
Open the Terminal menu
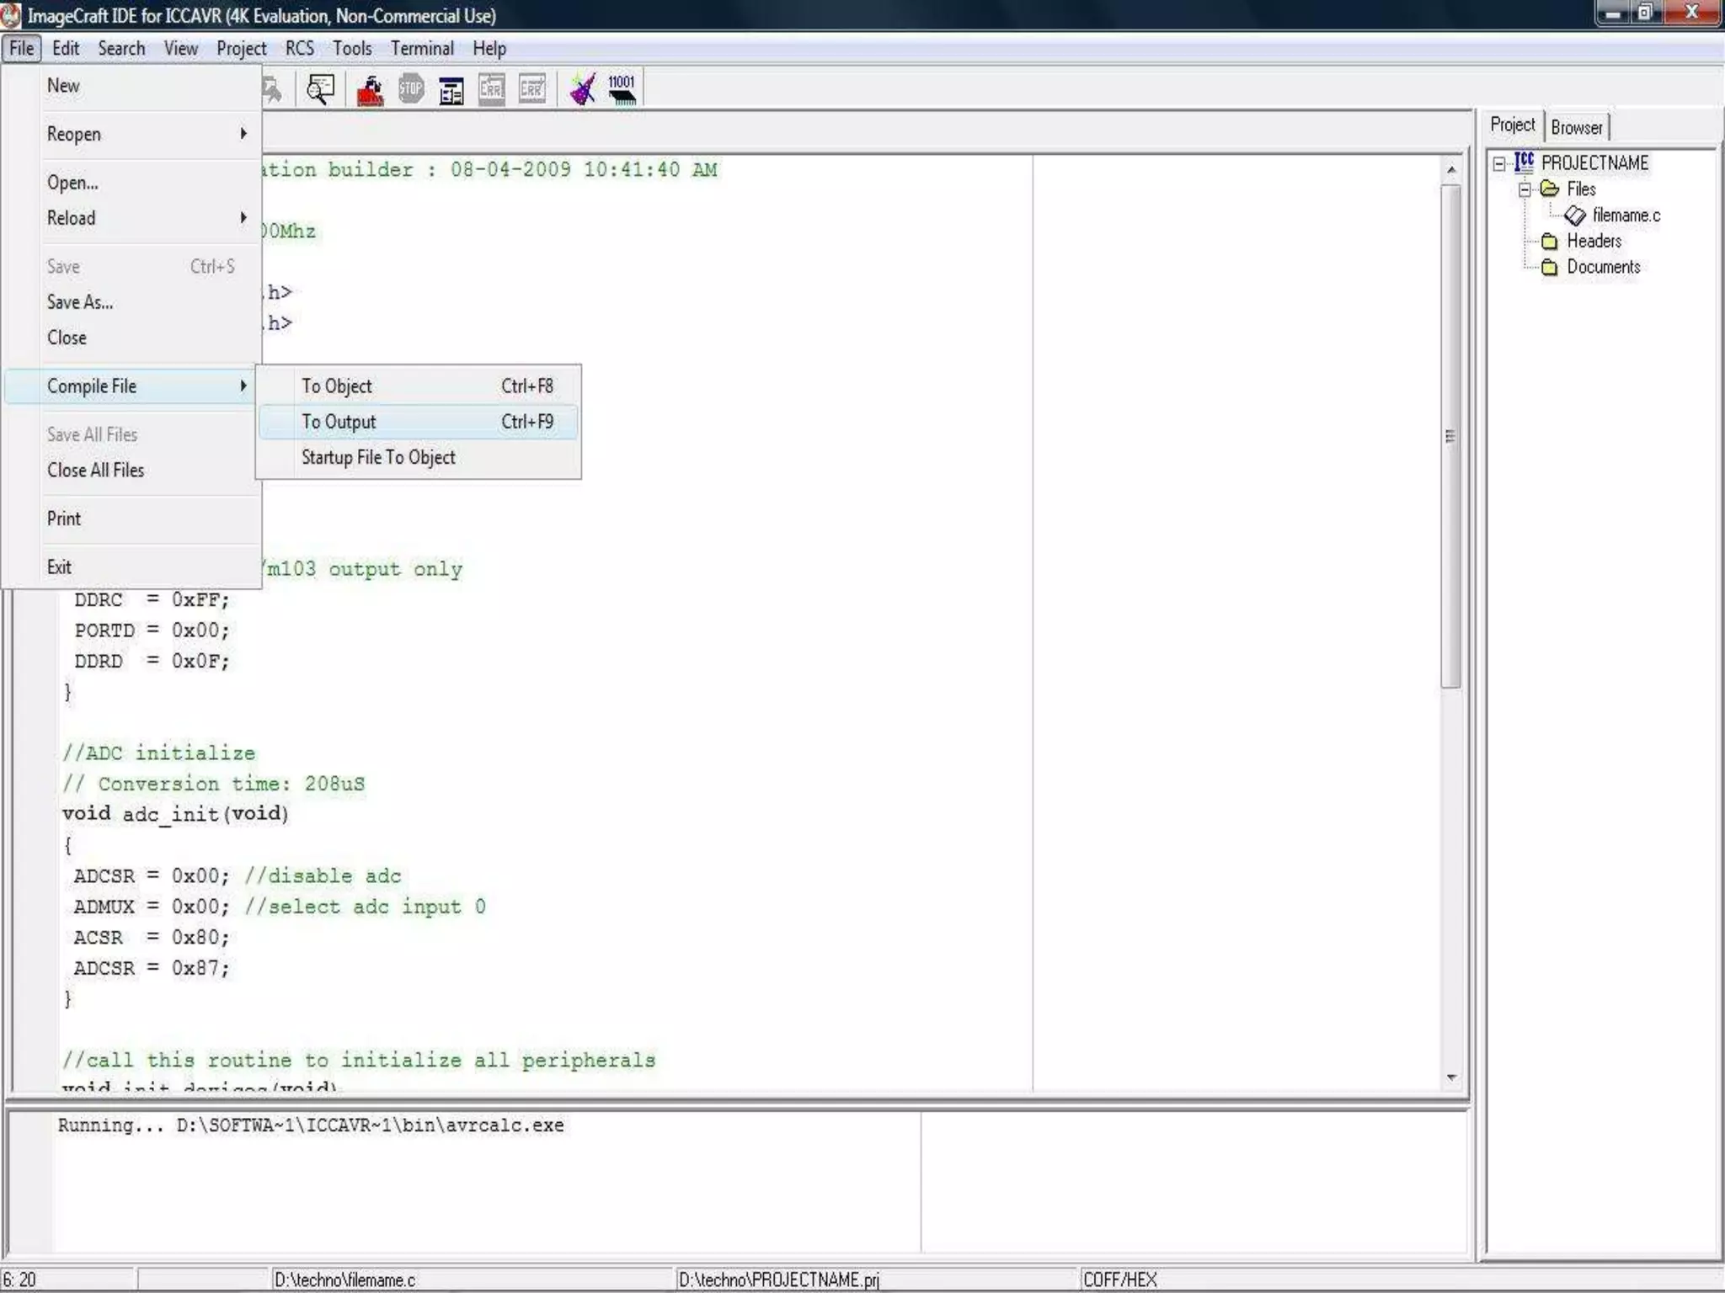point(422,48)
